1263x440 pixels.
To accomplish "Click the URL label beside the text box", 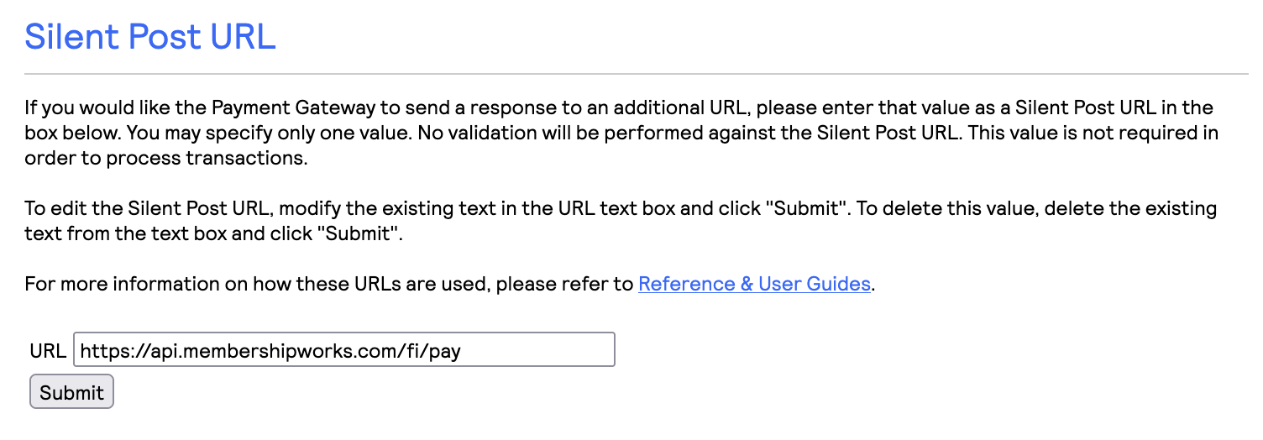I will (48, 351).
